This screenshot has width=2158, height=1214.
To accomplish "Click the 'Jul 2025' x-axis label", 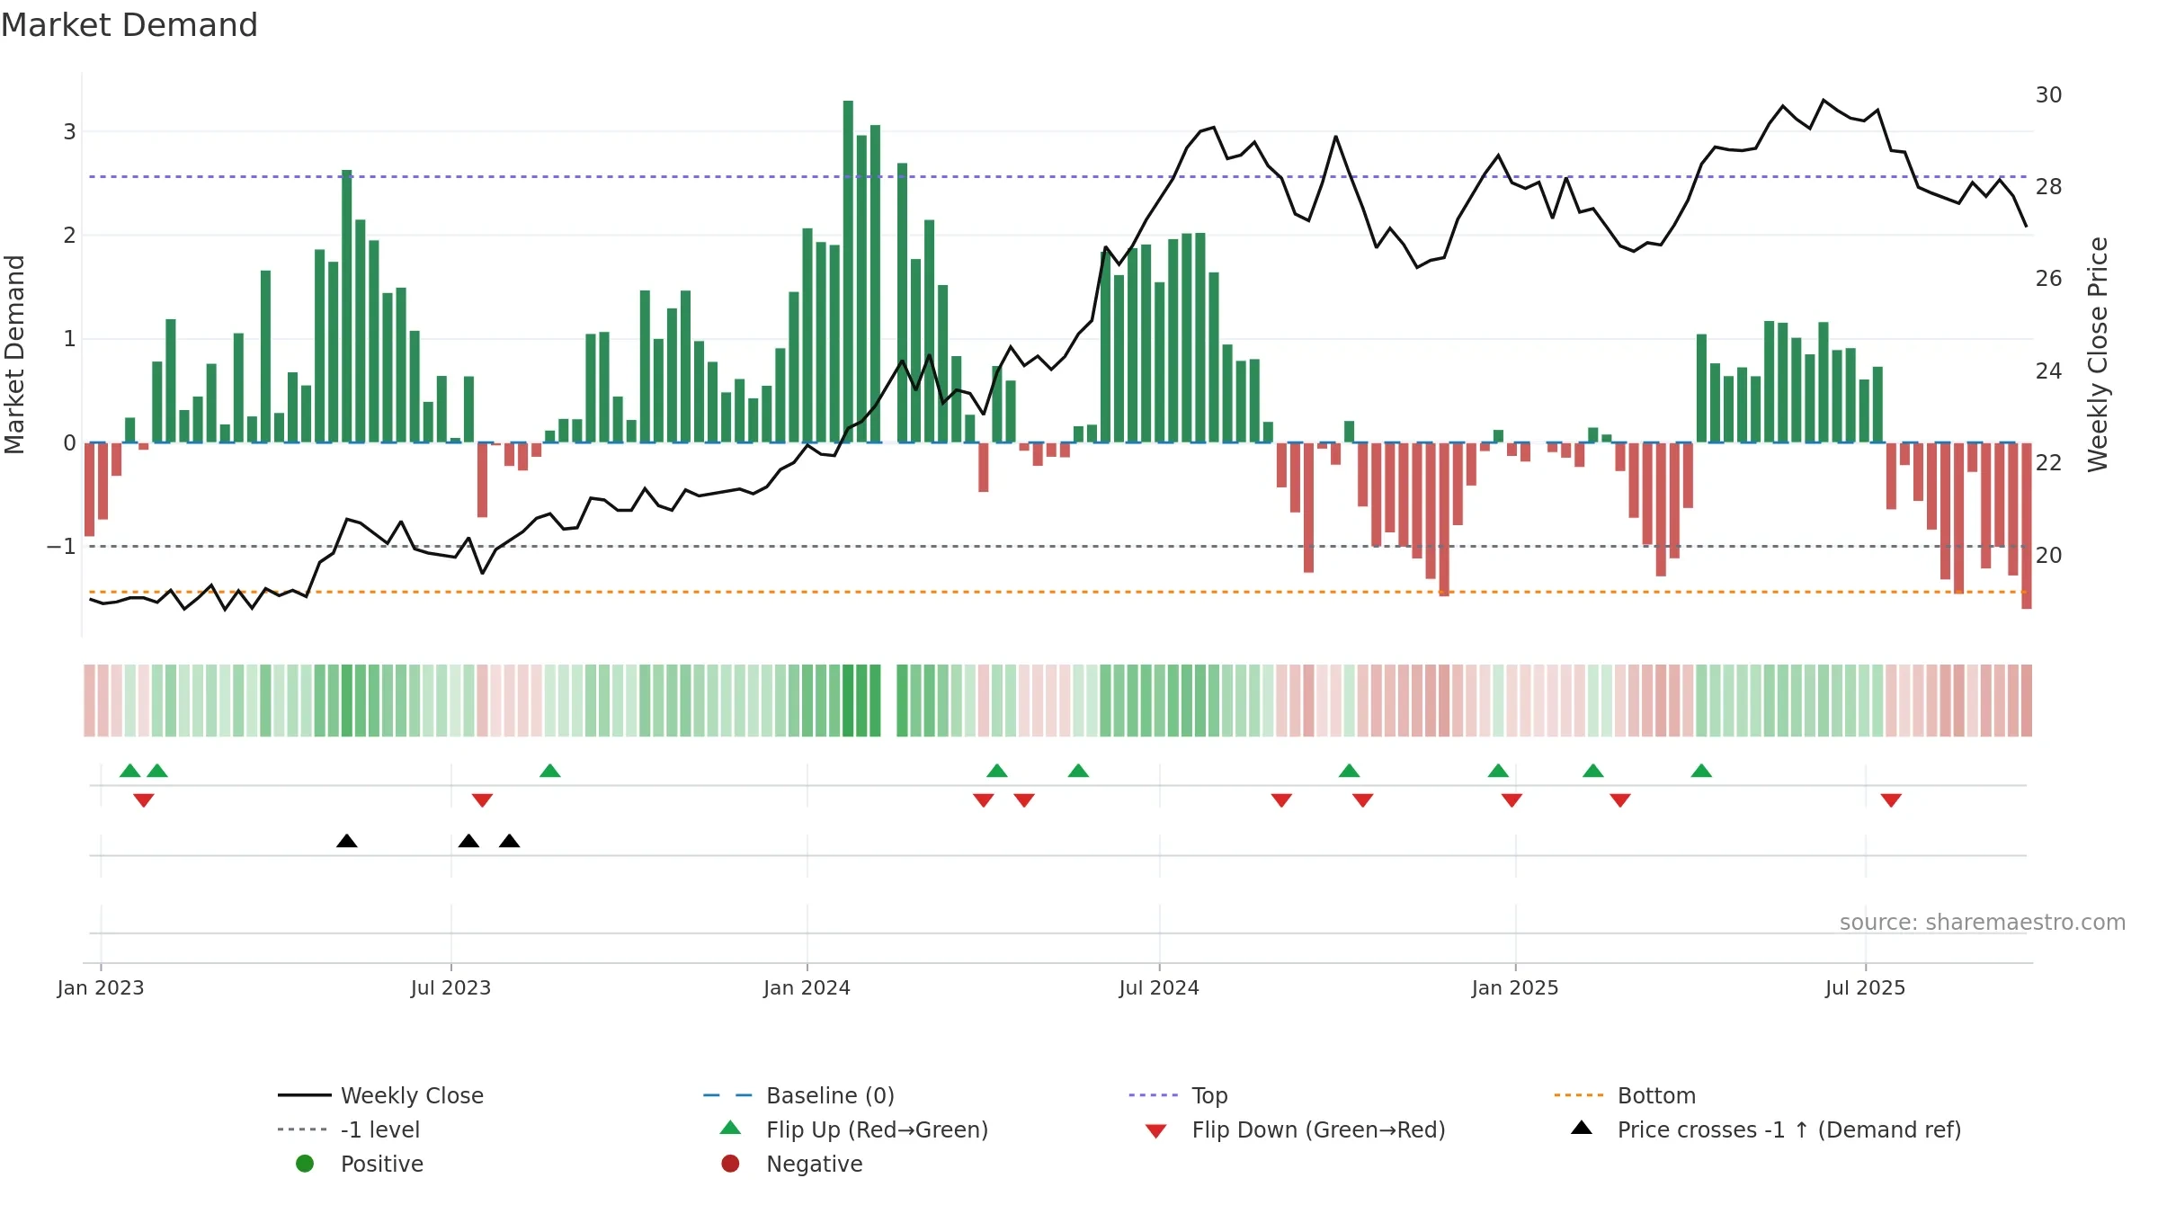I will [1866, 988].
